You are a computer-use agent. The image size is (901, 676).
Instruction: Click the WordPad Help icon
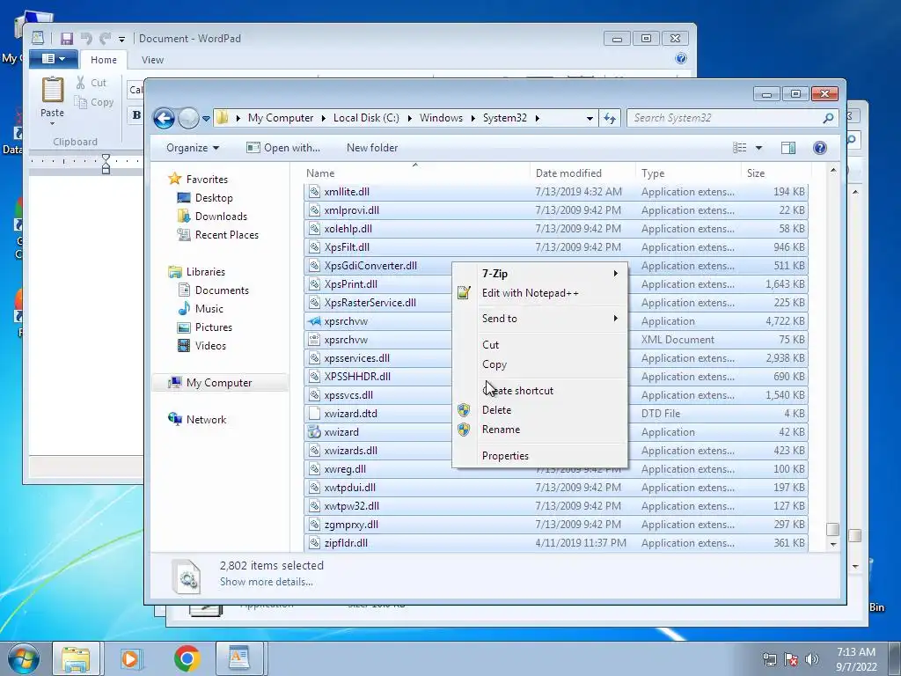681,59
